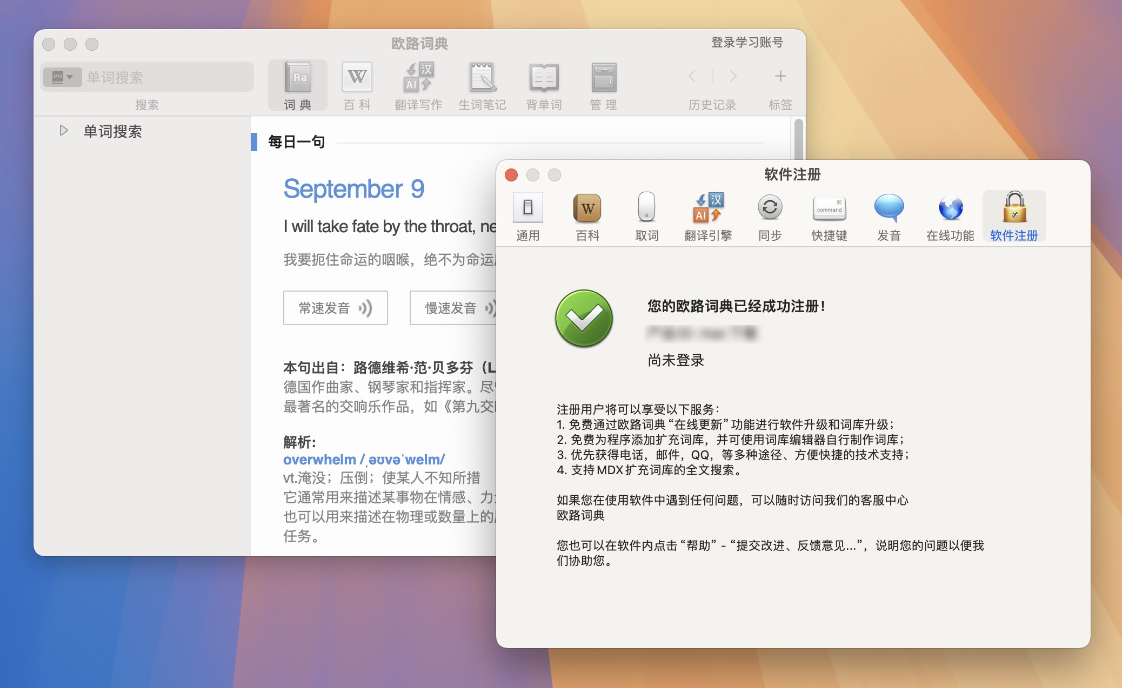The image size is (1122, 688).
Task: Click the 您的欧路词典已经成功注册 message
Action: tap(736, 306)
